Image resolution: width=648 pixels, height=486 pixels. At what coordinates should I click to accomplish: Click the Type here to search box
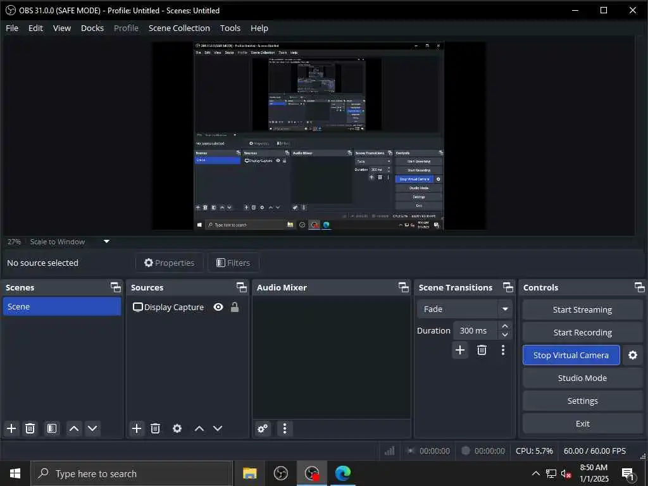click(x=132, y=473)
